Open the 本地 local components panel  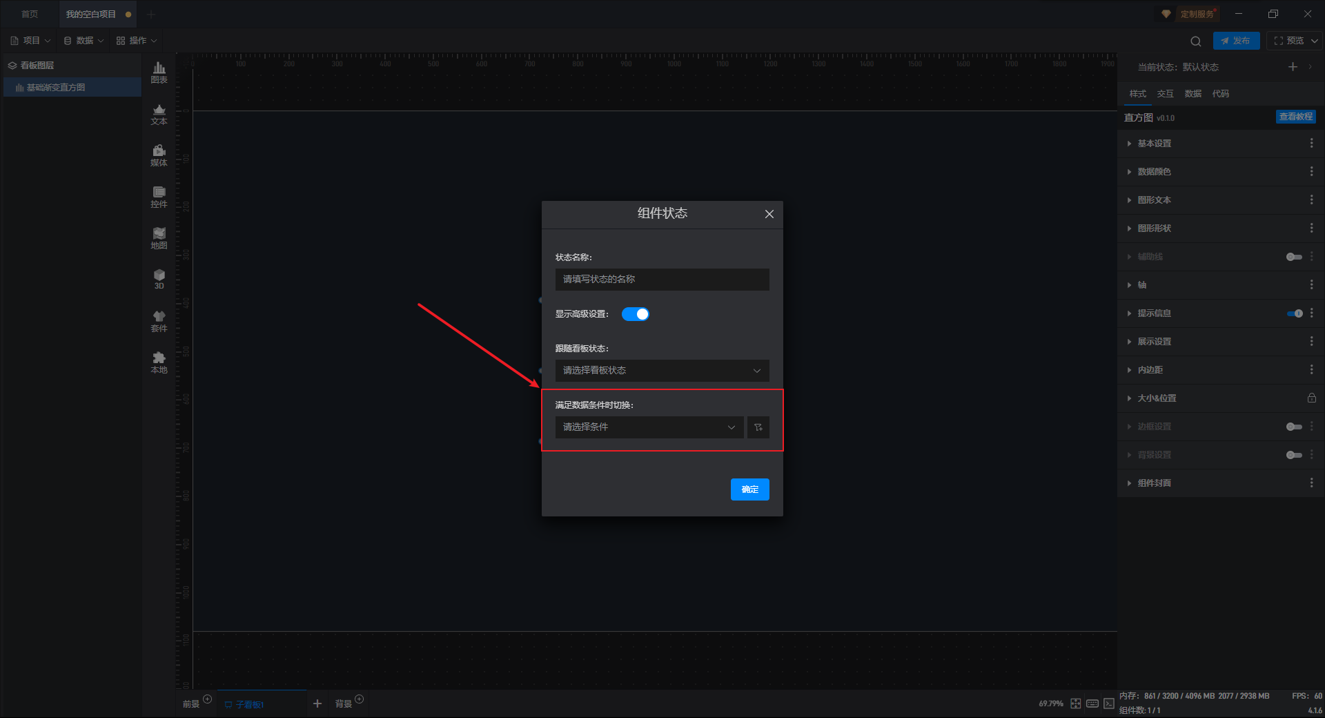(x=159, y=362)
